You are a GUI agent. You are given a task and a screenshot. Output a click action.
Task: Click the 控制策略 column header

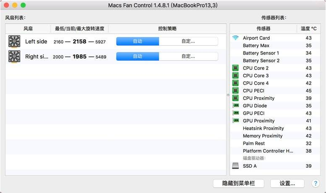point(167,28)
